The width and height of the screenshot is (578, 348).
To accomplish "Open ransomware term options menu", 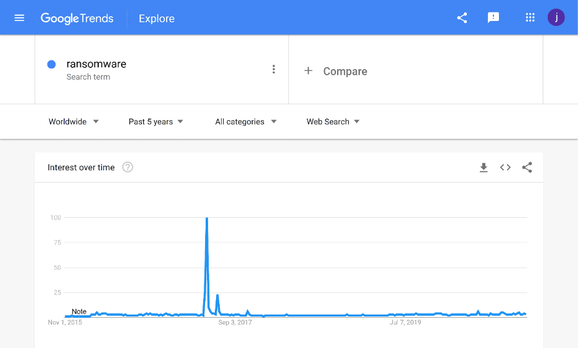I will pyautogui.click(x=274, y=69).
